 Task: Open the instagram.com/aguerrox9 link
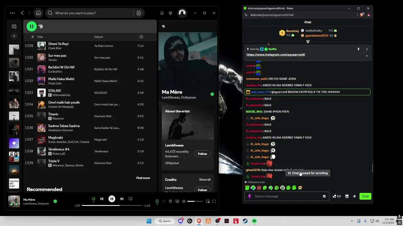coord(276,55)
